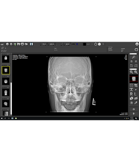Select the crop tool

136,85
